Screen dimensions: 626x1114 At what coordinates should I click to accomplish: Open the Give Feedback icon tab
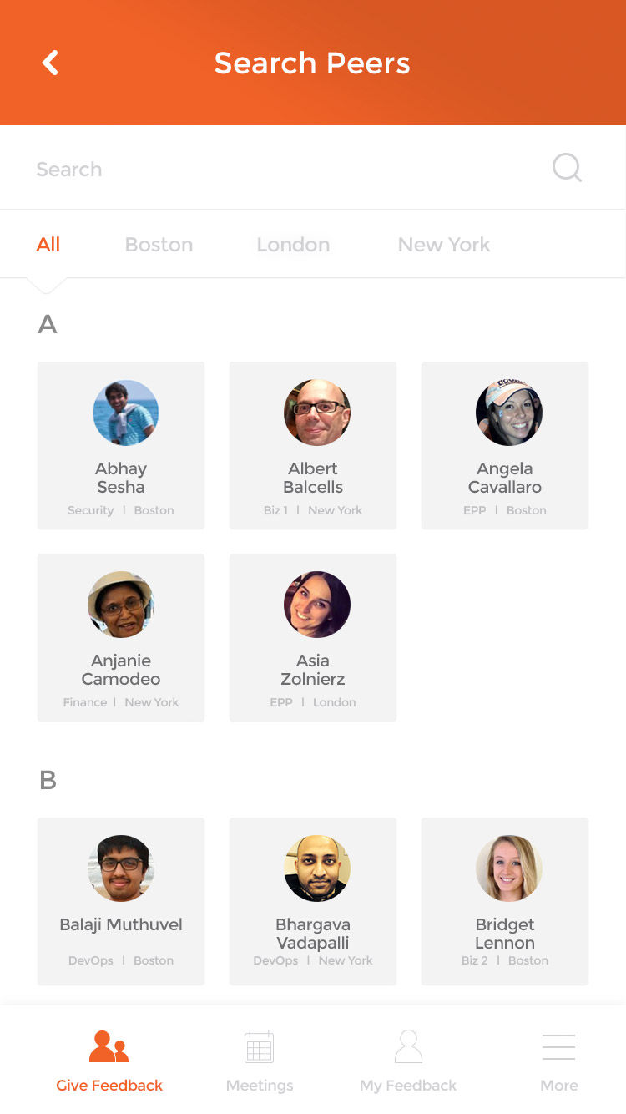109,1047
